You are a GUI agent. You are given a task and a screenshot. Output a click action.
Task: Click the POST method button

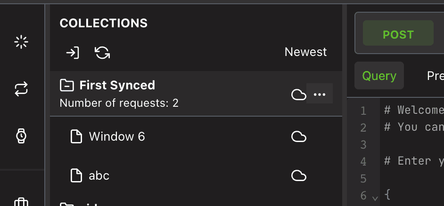398,34
